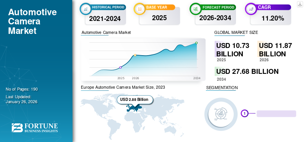Click the Forecast Period green chart icon
The width and height of the screenshot is (305, 142).
[x=196, y=9]
